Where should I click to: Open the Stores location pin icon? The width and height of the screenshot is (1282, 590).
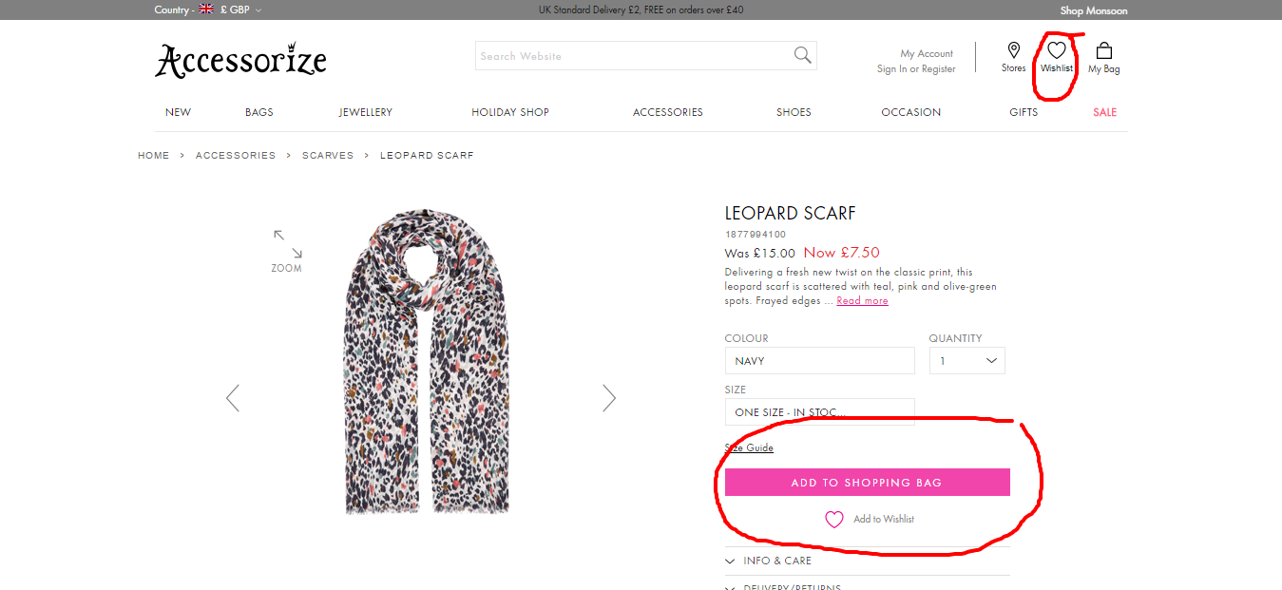(1014, 50)
